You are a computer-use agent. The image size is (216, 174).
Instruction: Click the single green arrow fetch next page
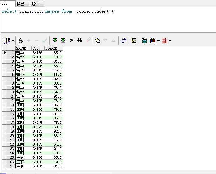[x=55, y=41]
